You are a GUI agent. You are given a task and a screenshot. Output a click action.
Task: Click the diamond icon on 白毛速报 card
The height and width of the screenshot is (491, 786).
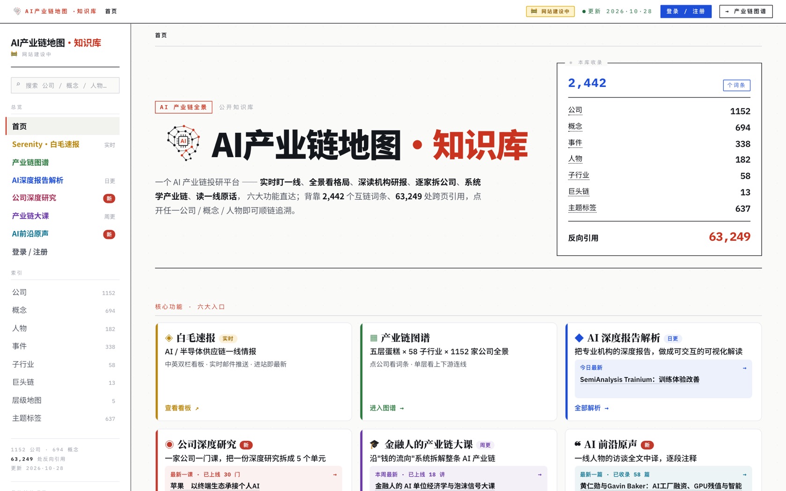[169, 338]
